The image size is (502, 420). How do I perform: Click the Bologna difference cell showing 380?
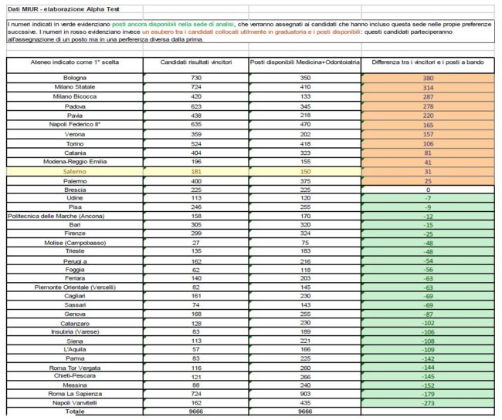428,79
